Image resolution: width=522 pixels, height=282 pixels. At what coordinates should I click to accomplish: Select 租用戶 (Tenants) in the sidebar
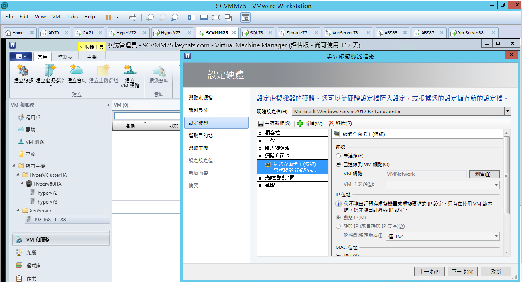33,117
